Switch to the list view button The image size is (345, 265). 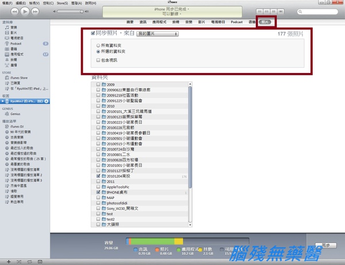click(x=260, y=11)
